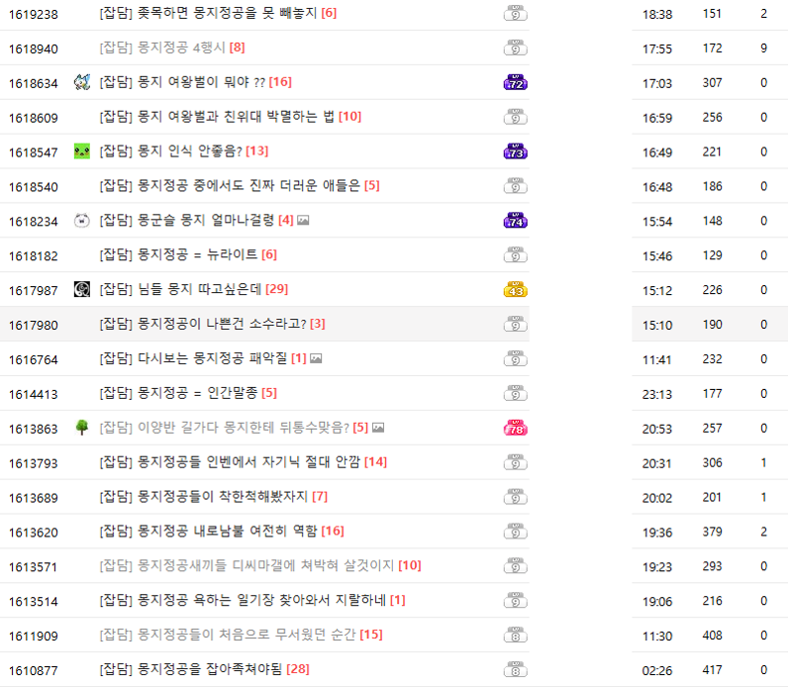Click gray level badge on post 1613571
The image size is (792, 687).
(x=515, y=566)
